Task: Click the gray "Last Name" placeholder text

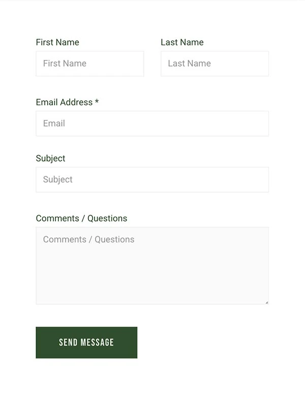Action: click(x=189, y=64)
